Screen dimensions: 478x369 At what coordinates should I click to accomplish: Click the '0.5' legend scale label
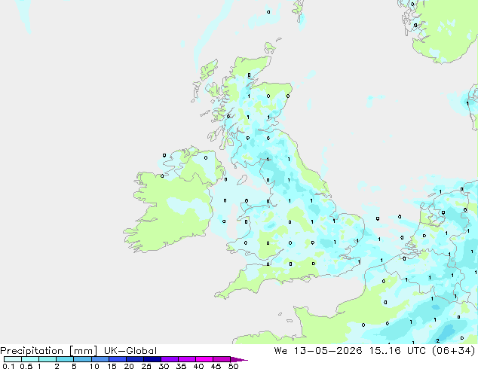click(x=26, y=366)
